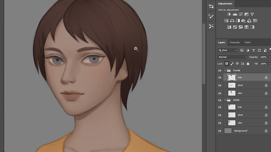Add a Color Lookup adjustment
271x152 pixels.
click(x=255, y=21)
